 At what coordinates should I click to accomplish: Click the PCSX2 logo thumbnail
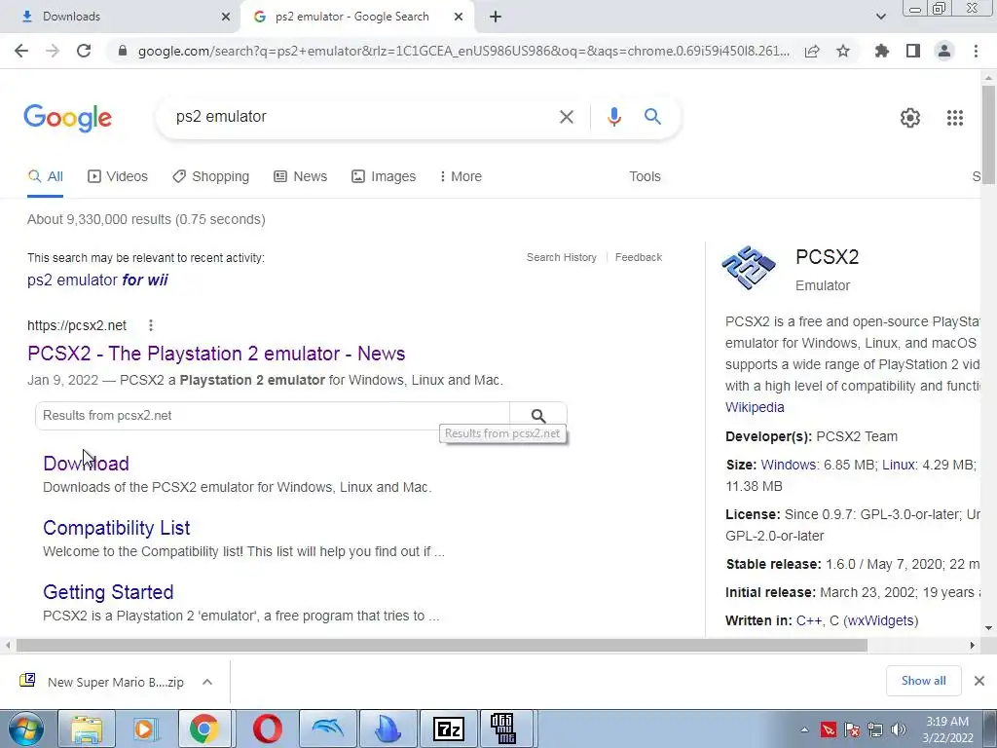point(749,268)
